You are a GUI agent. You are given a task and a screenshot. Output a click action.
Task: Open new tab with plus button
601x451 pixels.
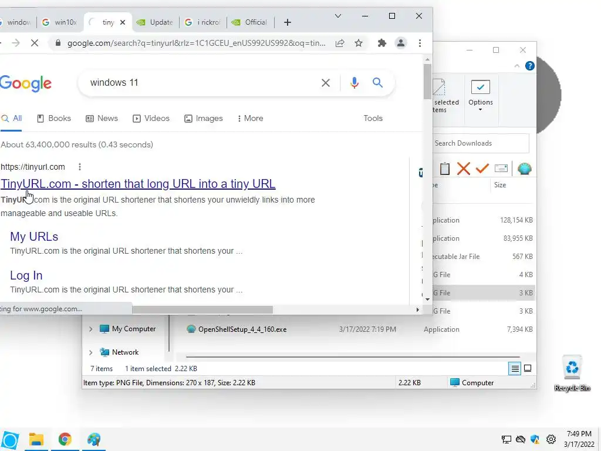[x=288, y=22]
